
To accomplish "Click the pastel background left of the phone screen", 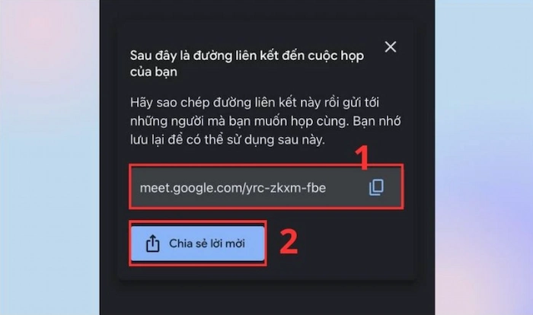I will [49, 157].
